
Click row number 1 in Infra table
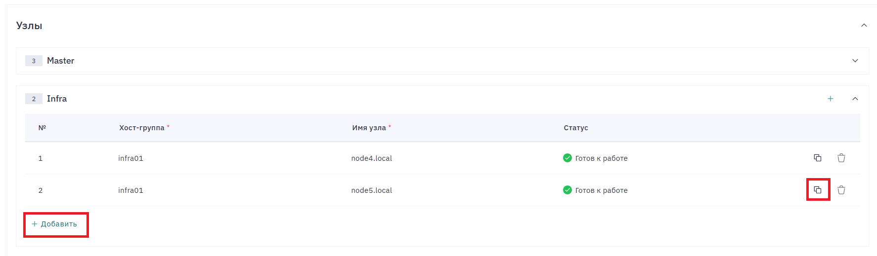pyautogui.click(x=41, y=158)
